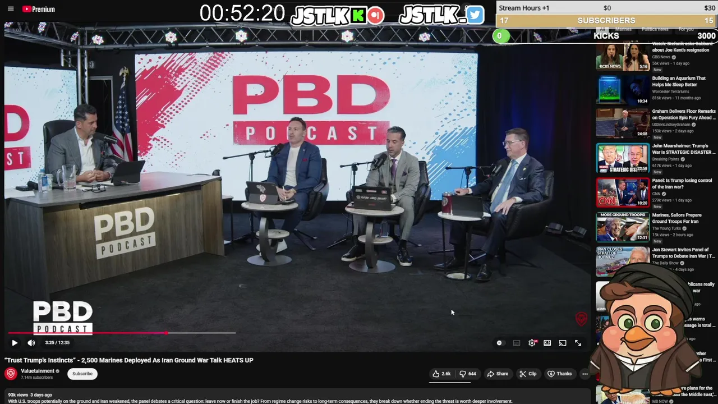Click Breaking Points channel name
The width and height of the screenshot is (718, 404).
click(x=666, y=159)
